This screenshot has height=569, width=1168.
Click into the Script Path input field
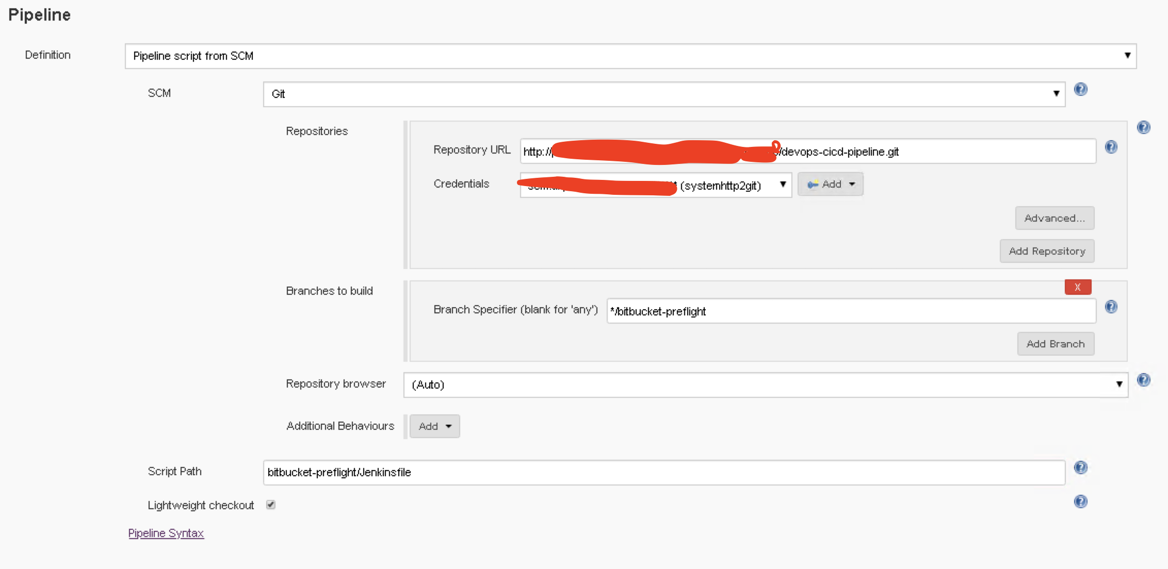[664, 473]
